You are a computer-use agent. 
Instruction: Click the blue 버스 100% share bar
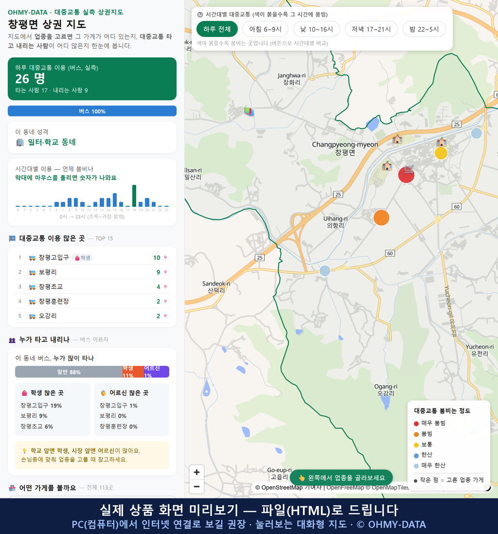pos(92,111)
